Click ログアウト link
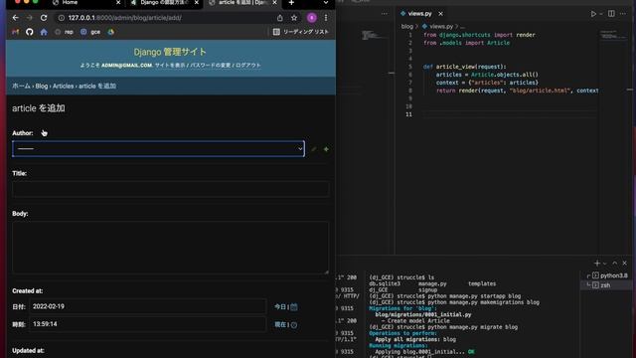This screenshot has height=358, width=636. point(247,65)
